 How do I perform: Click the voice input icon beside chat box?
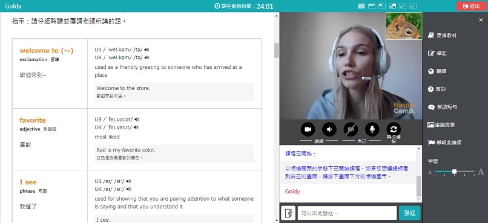click(288, 213)
